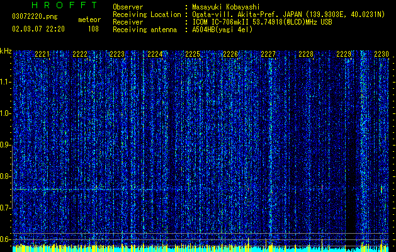Image resolution: width=396 pixels, height=252 pixels.
Task: Click the 2222 time marker
Action: point(80,54)
